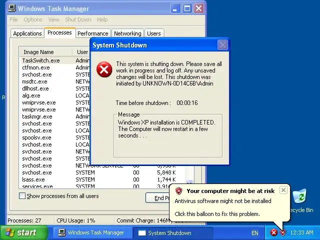Open the View menu in Task Manager
The width and height of the screenshot is (320, 240).
[53, 19]
